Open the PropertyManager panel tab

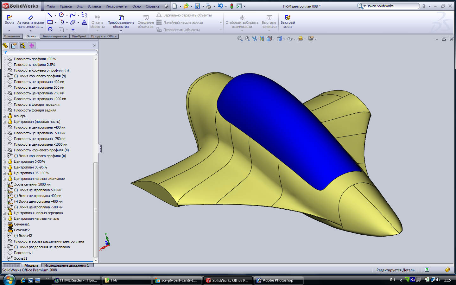pyautogui.click(x=14, y=46)
